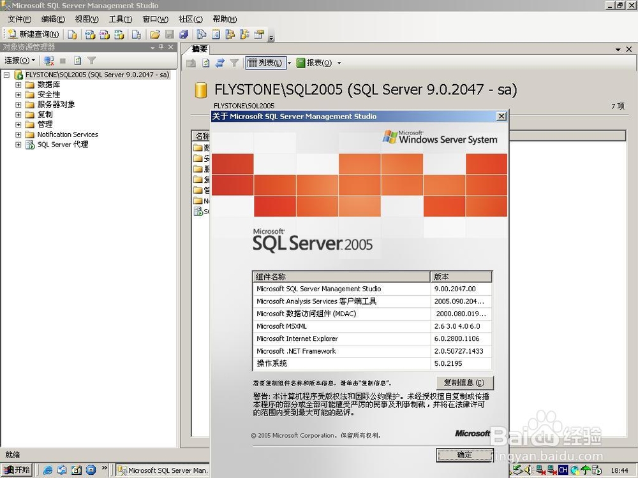Expand the SQL Server 代理 tree node

[x=17, y=145]
